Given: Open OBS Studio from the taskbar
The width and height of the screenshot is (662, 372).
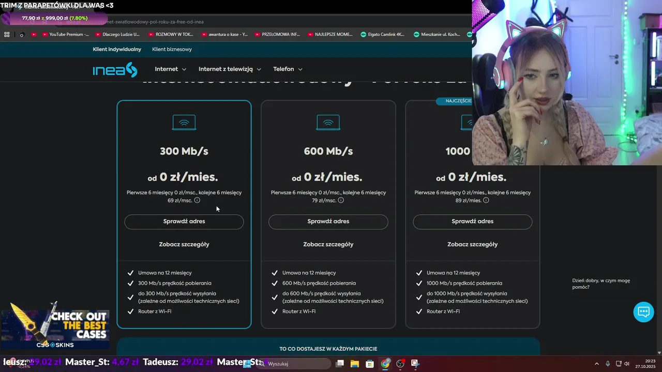Looking at the screenshot, I should (x=400, y=364).
